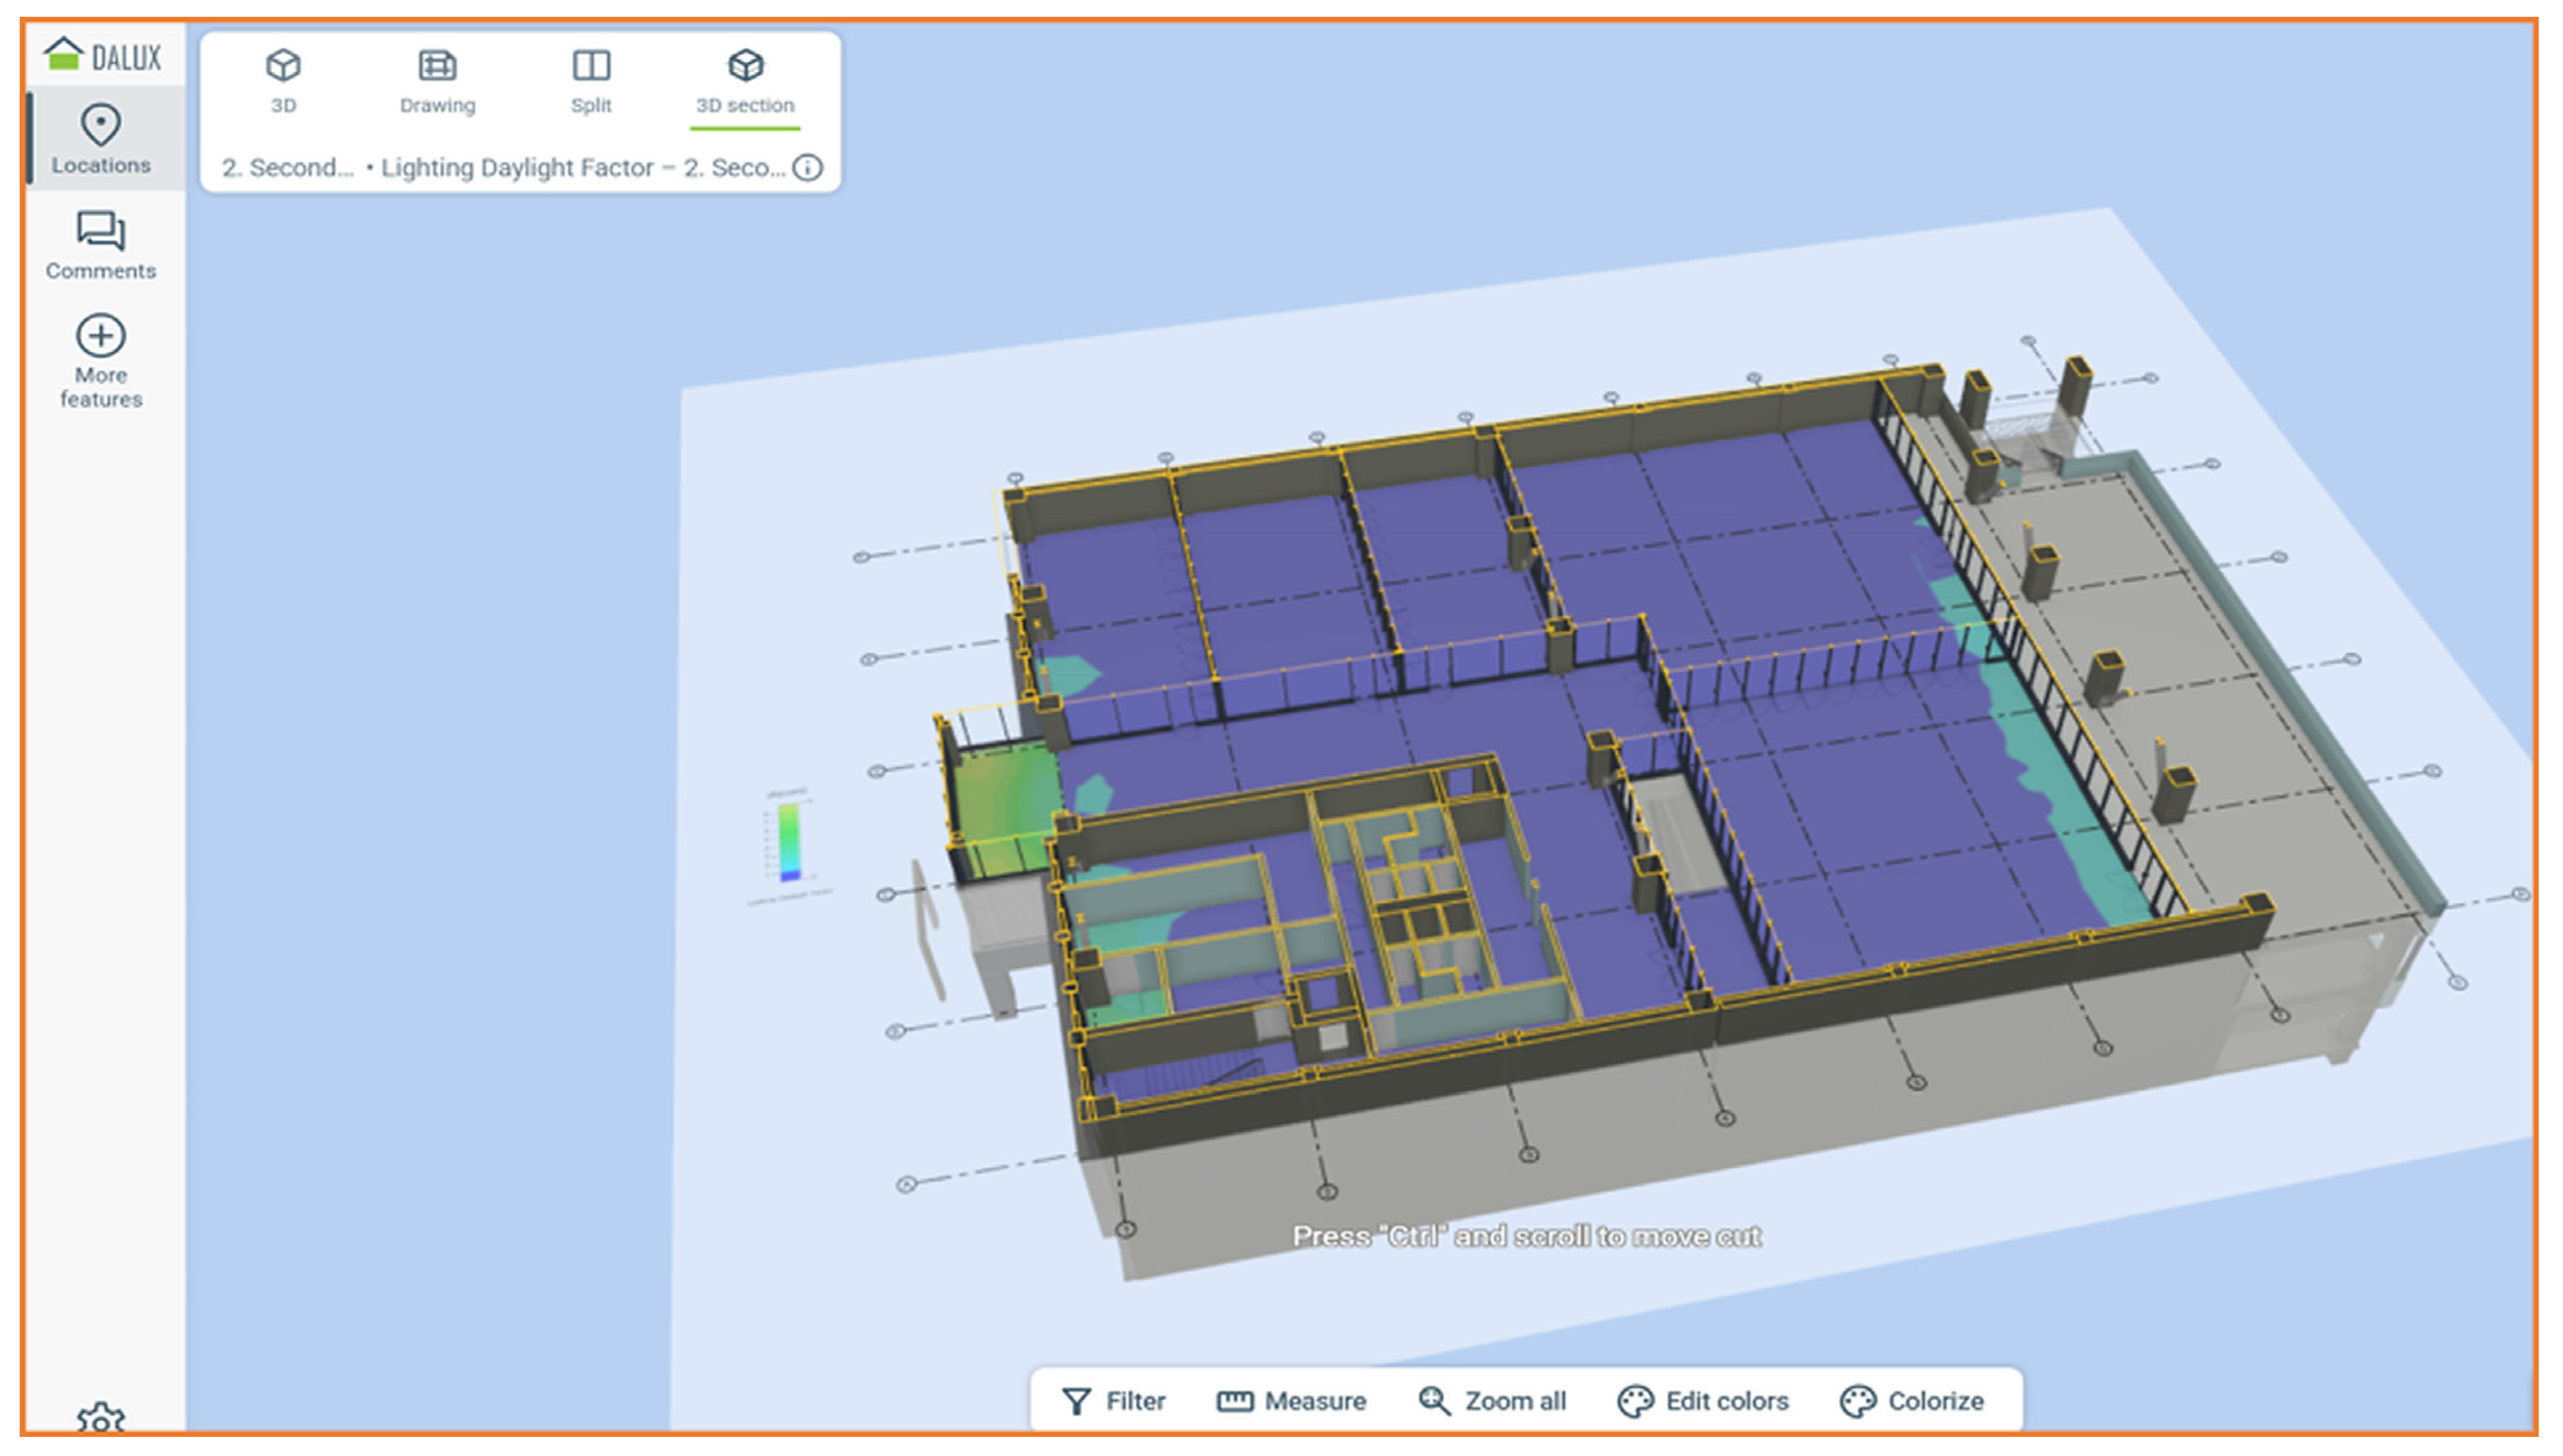Open More features menu
Viewport: 2563px width, 1456px height.
pyautogui.click(x=101, y=361)
